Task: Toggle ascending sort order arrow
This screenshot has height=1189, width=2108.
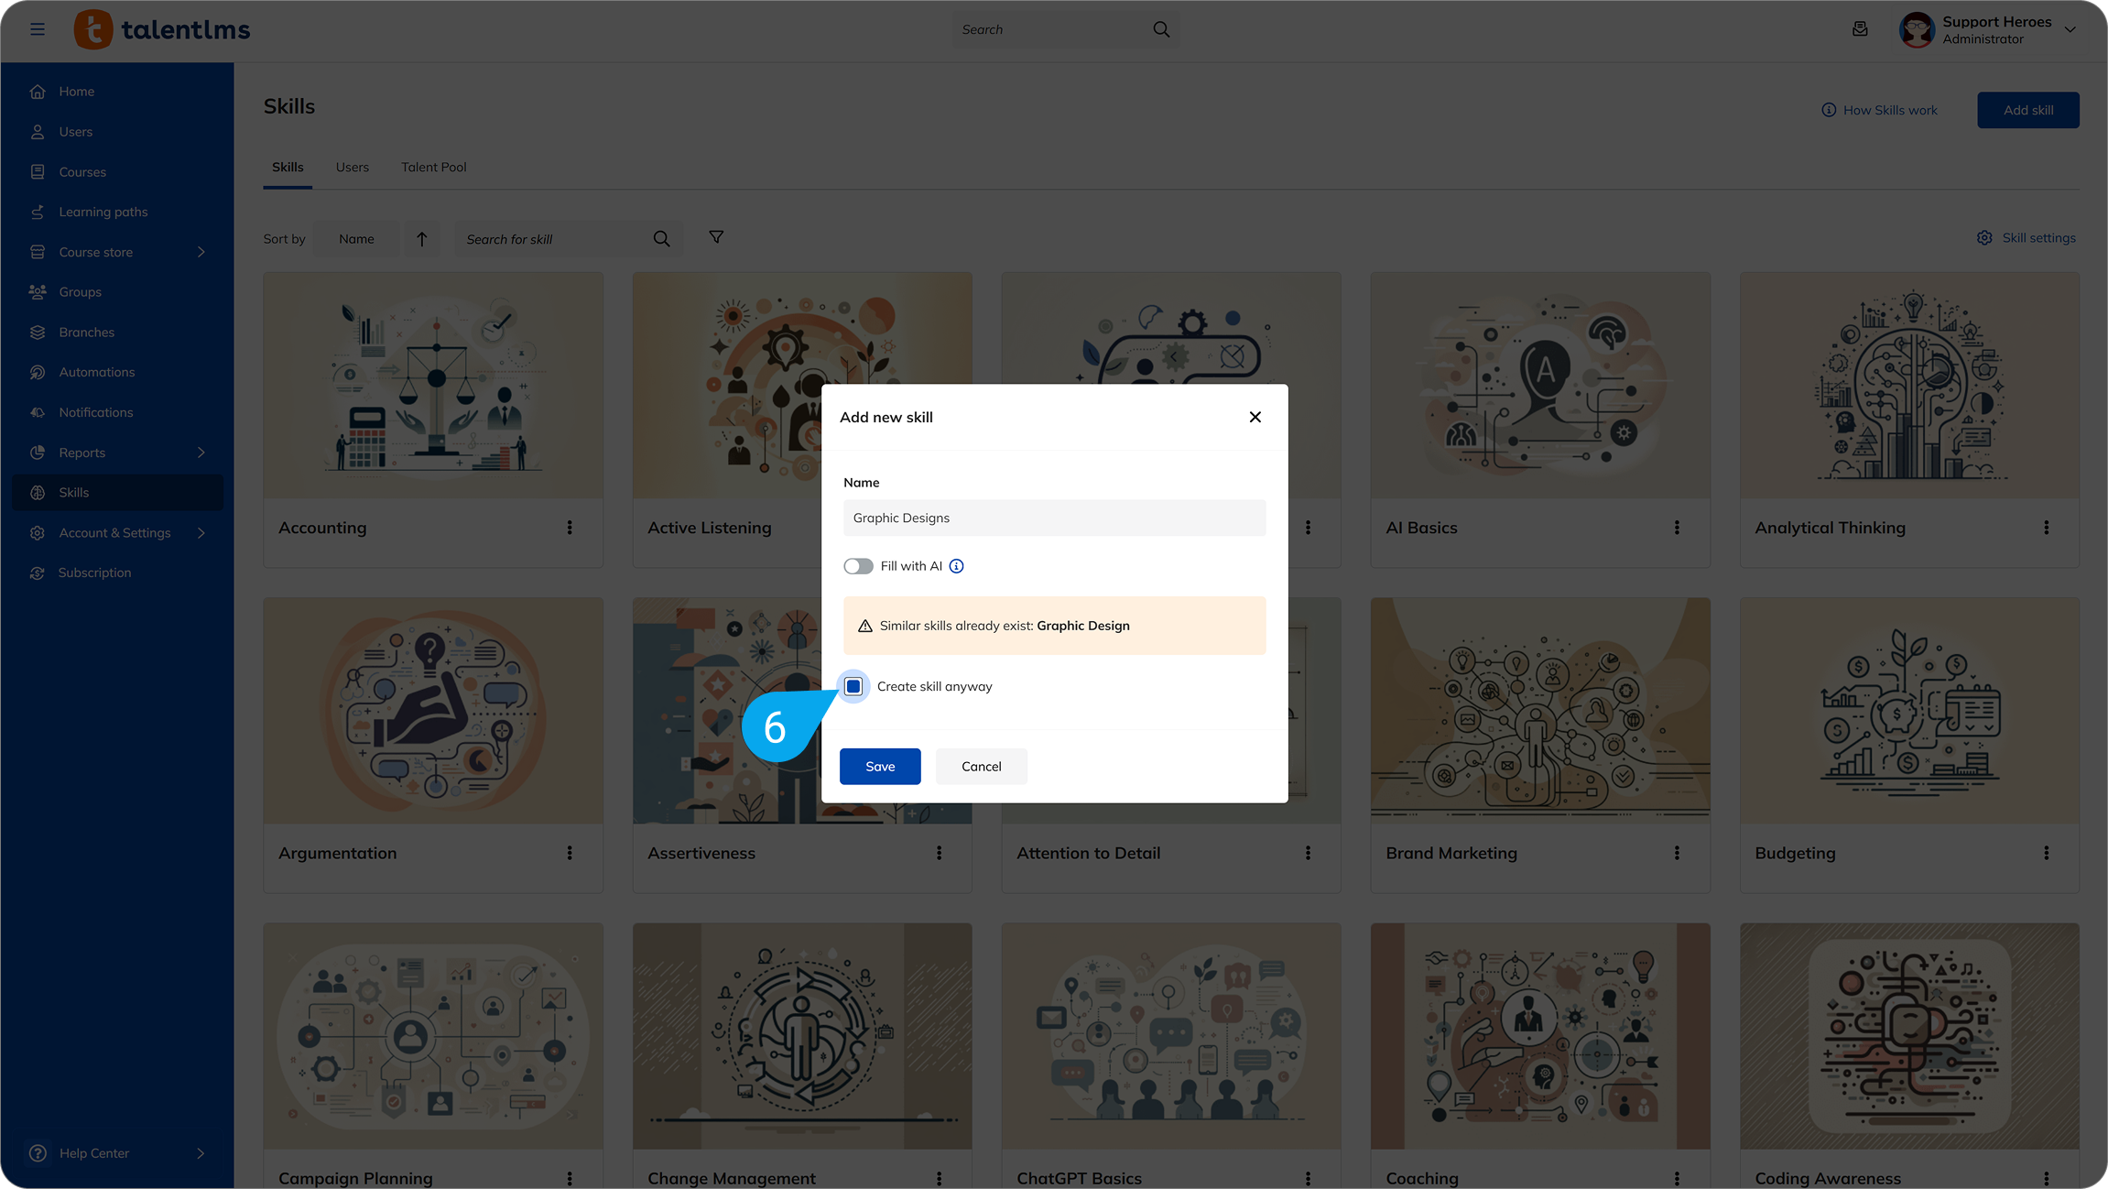Action: [x=422, y=239]
